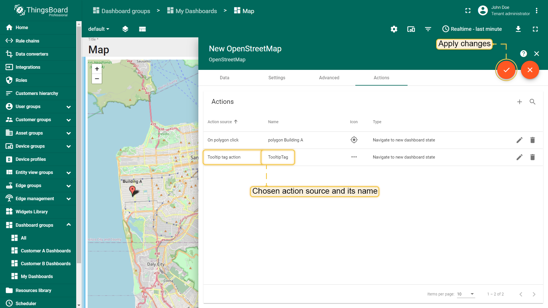Open Customers hierarchy in sidebar
The image size is (548, 308).
tap(38, 93)
